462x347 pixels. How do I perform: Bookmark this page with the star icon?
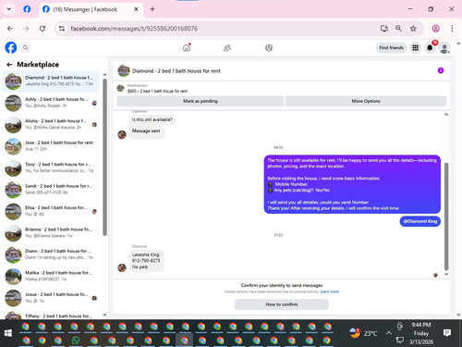[x=413, y=29]
